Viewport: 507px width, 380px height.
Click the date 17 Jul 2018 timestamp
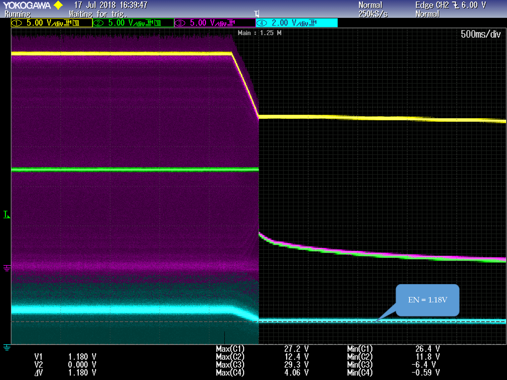click(x=111, y=5)
